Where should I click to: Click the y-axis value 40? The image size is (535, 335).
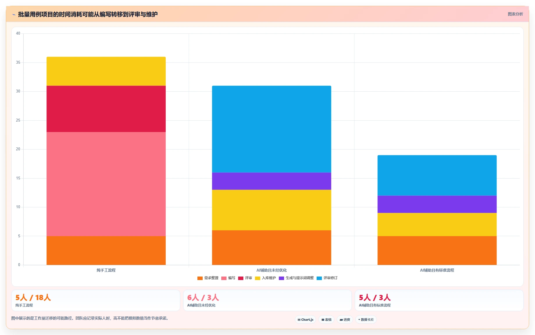[18, 33]
